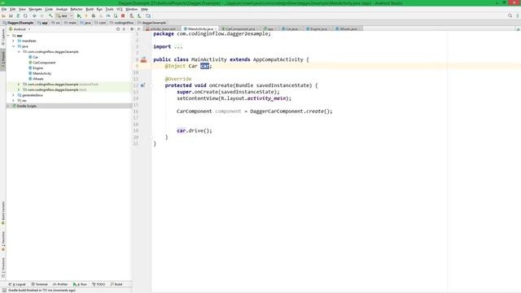Click DaggerCarComponent in the code editor
Screen dimensions: 521x293
(277, 112)
